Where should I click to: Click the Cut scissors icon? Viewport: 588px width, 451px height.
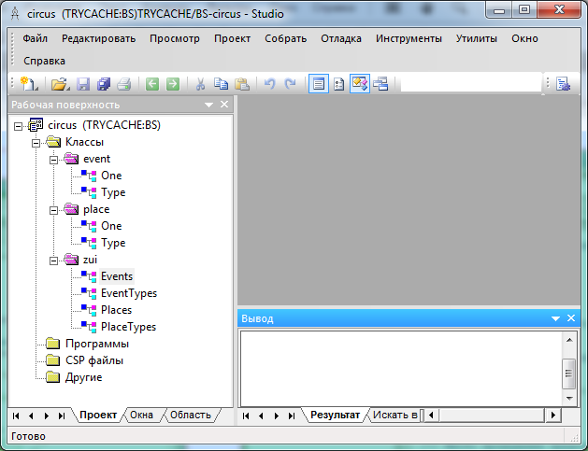point(201,83)
